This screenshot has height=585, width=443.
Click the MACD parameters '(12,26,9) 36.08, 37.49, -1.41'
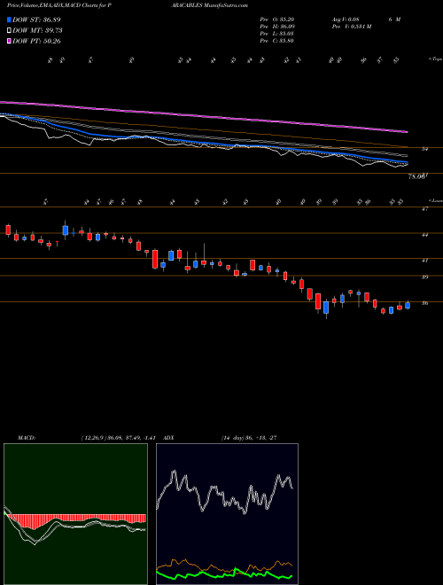(118, 438)
